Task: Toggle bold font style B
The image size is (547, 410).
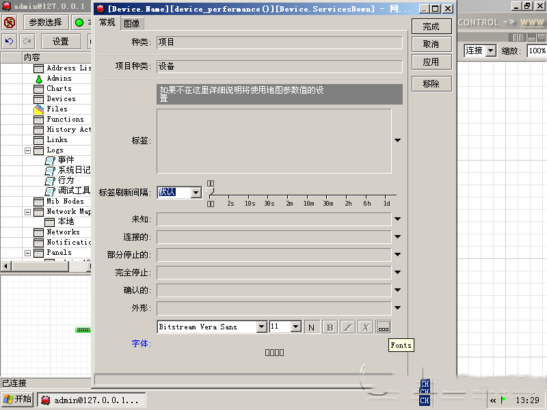Action: (329, 327)
